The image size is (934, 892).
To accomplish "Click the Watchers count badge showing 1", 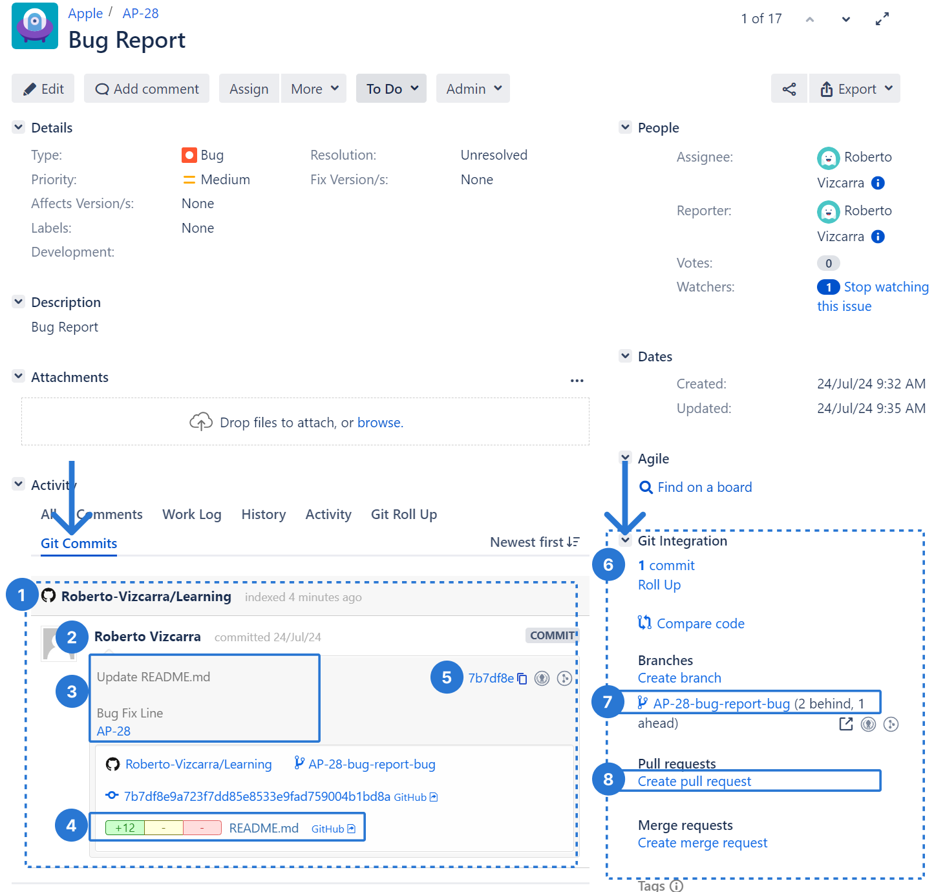I will click(x=829, y=287).
